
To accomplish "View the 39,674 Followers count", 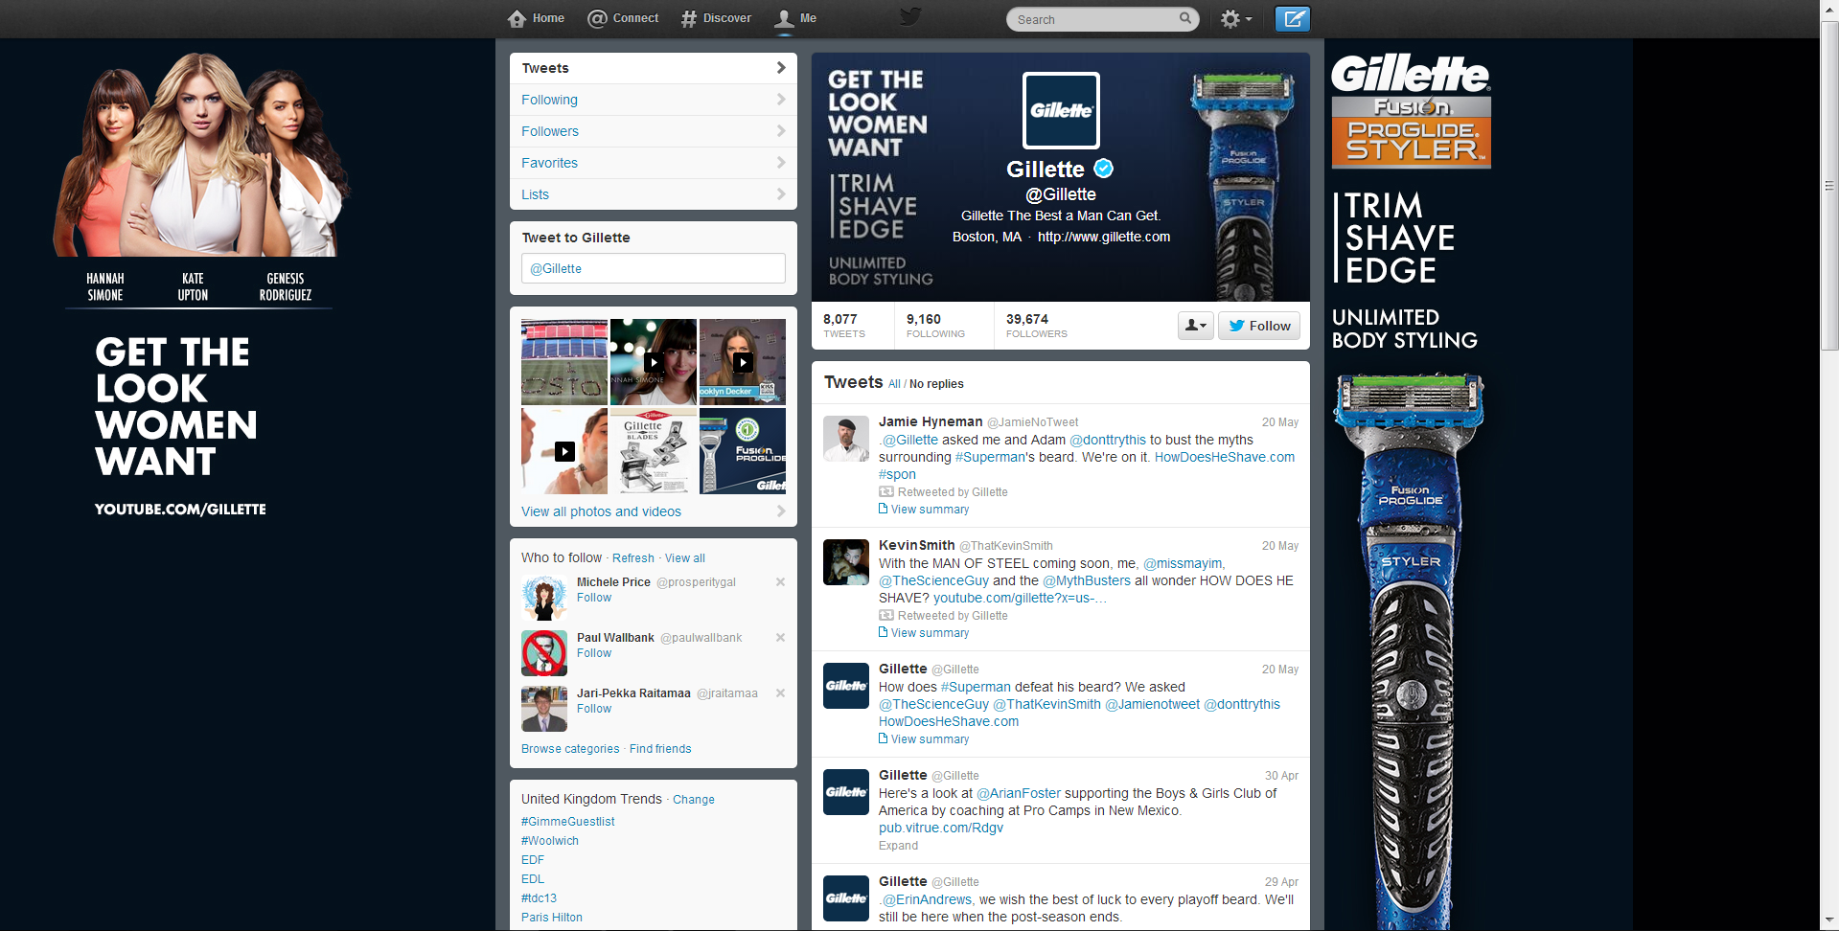I will click(1037, 326).
